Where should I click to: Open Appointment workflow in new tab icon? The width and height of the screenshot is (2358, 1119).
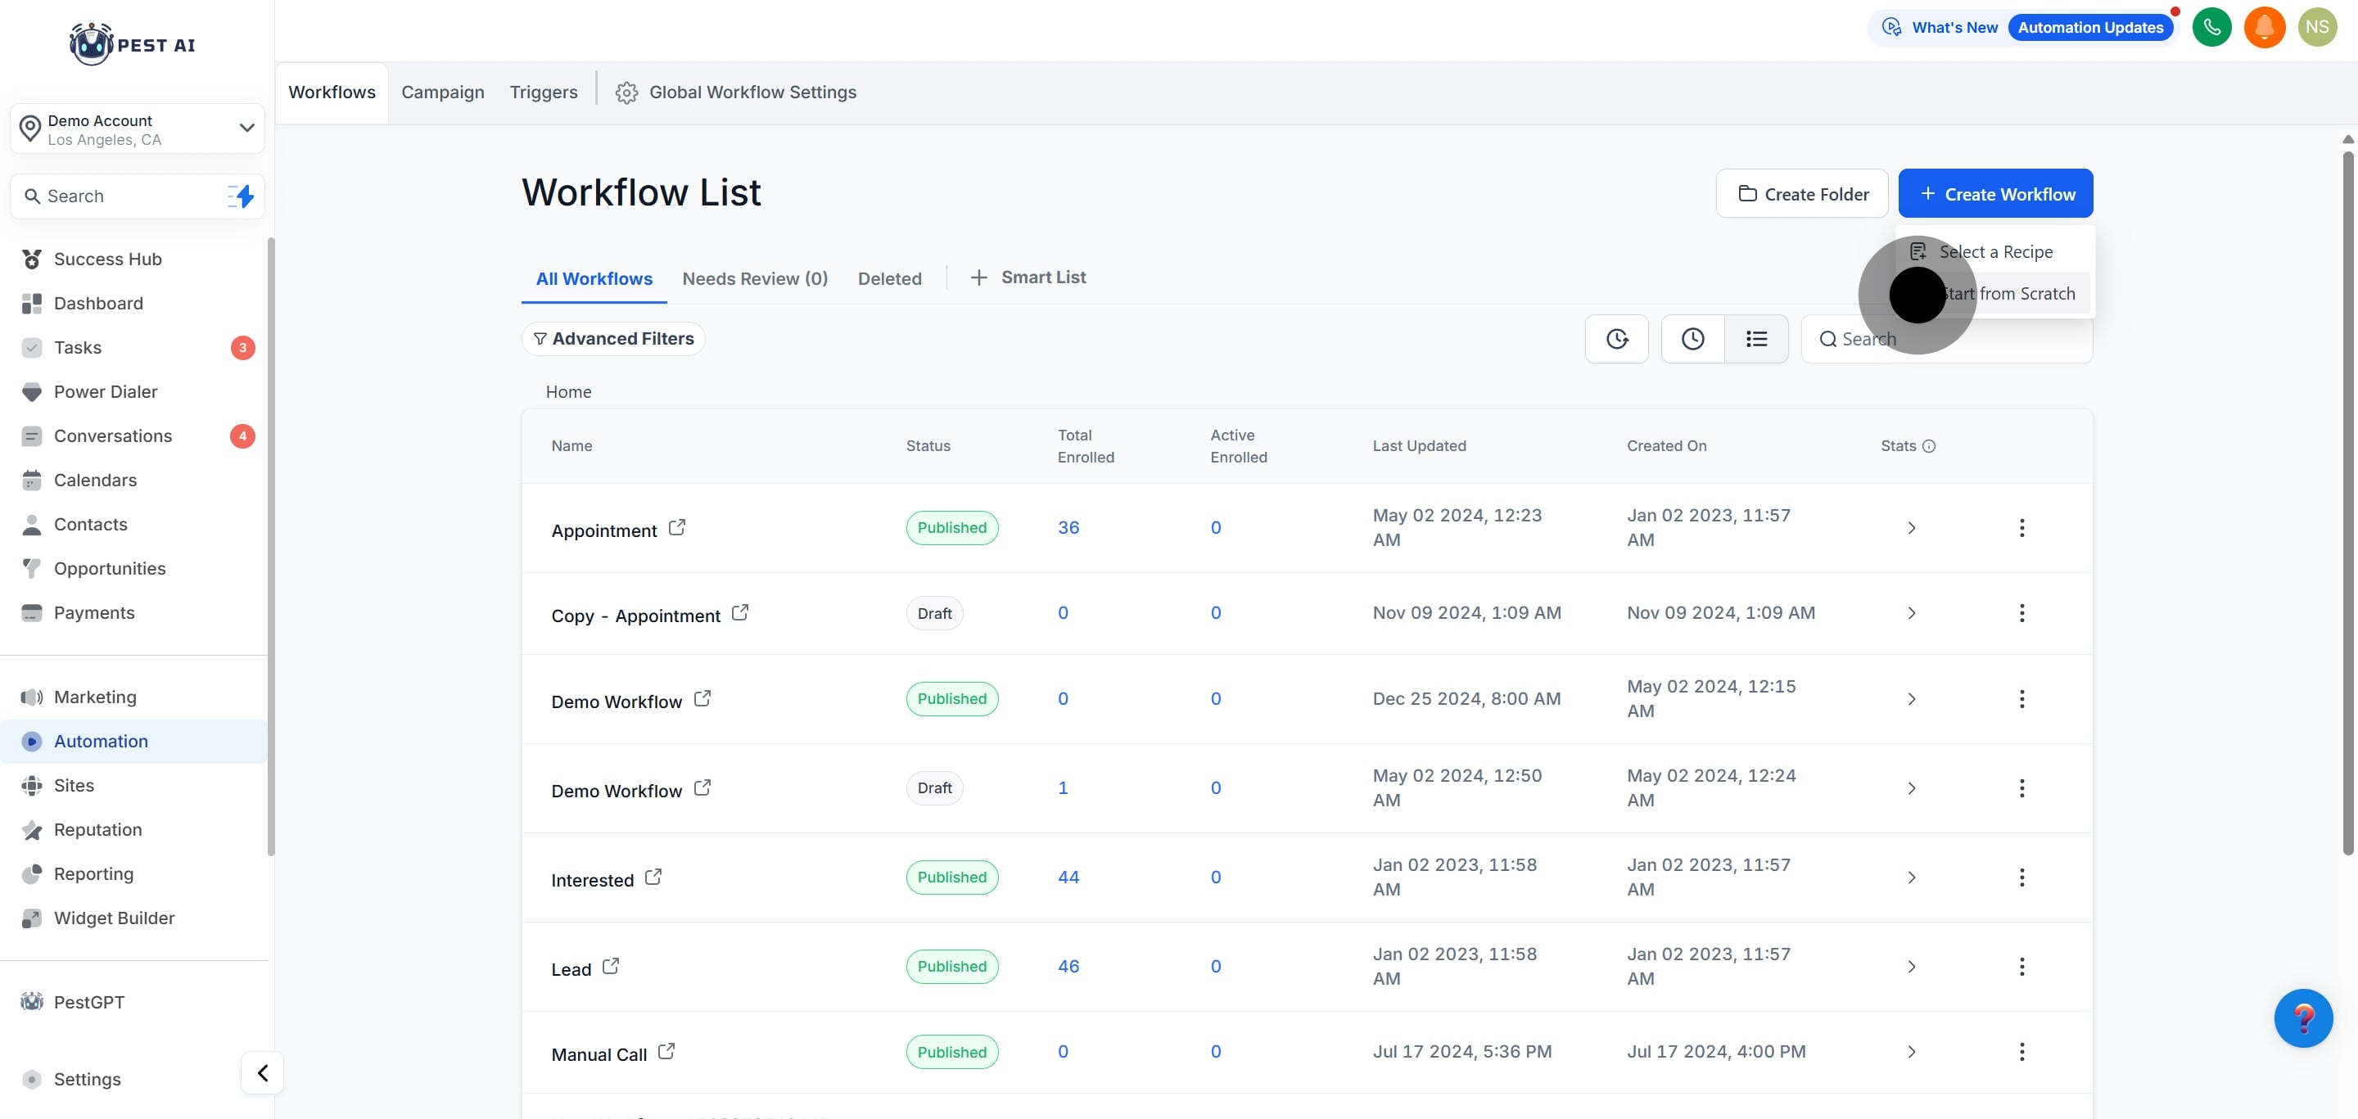(676, 528)
